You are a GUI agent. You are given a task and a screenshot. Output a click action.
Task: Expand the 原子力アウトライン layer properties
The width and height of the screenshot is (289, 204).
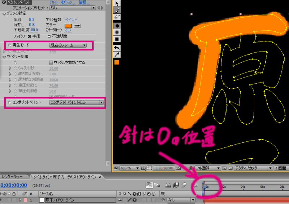[x=20, y=200]
